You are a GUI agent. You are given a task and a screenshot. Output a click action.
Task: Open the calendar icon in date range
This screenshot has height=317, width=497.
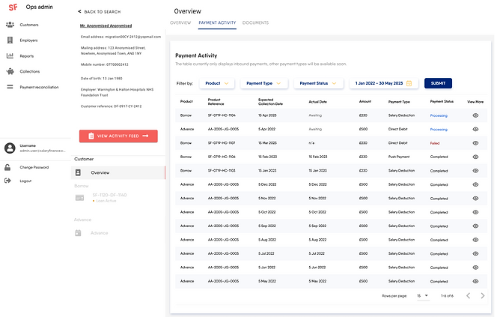point(409,83)
